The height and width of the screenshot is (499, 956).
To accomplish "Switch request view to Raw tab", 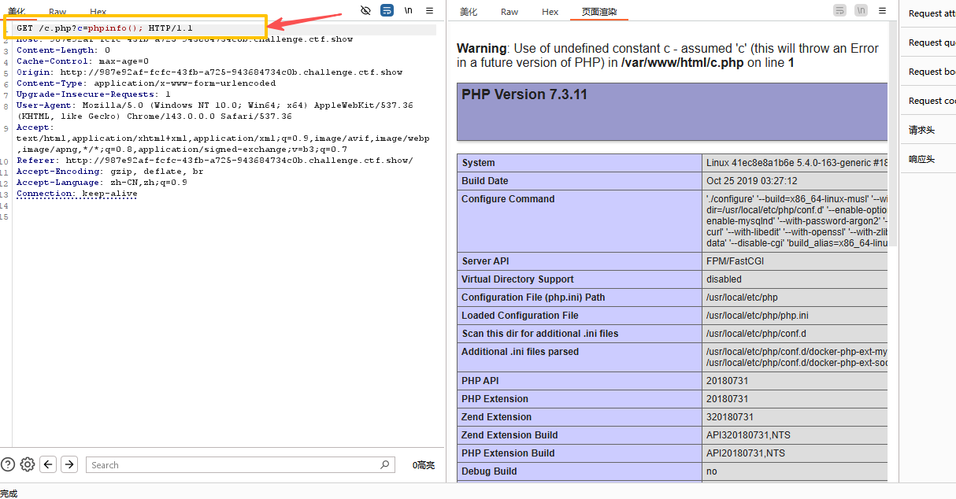I will pyautogui.click(x=57, y=12).
